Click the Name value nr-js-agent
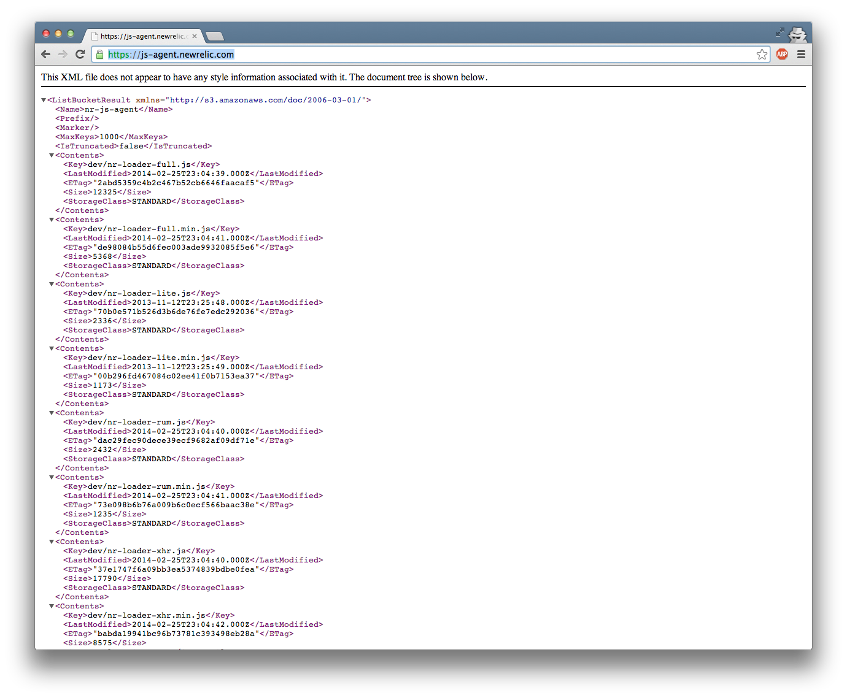 click(112, 109)
